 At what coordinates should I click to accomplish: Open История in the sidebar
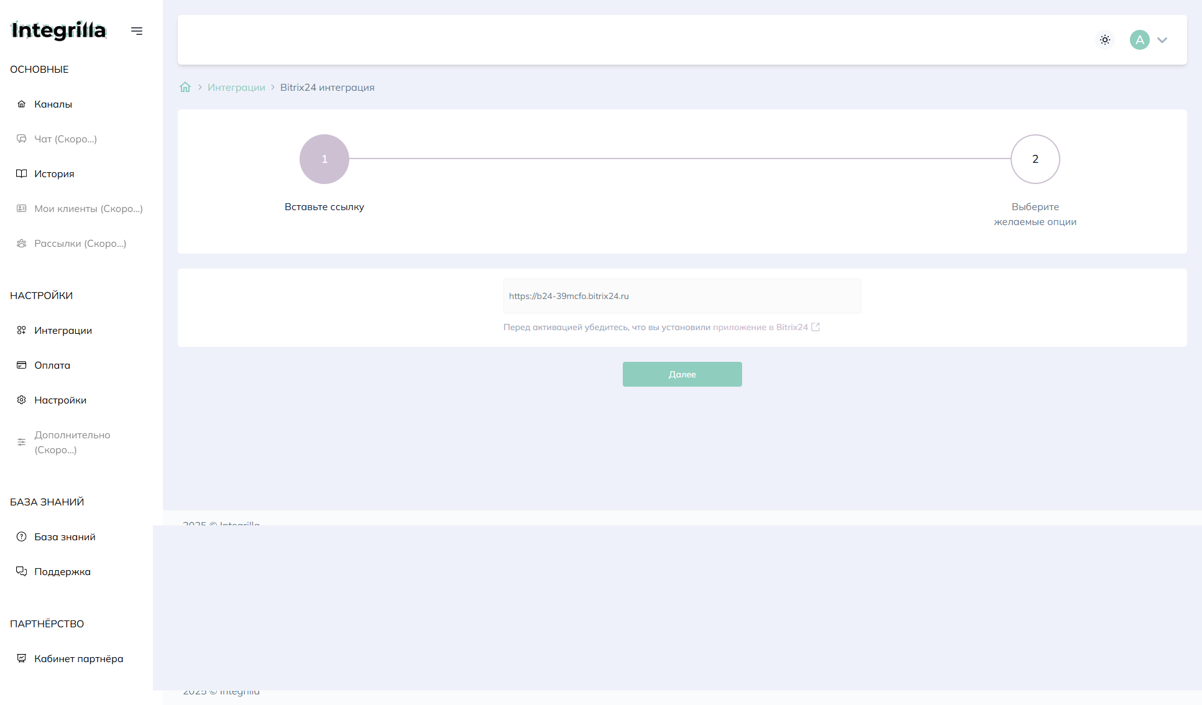(x=54, y=174)
